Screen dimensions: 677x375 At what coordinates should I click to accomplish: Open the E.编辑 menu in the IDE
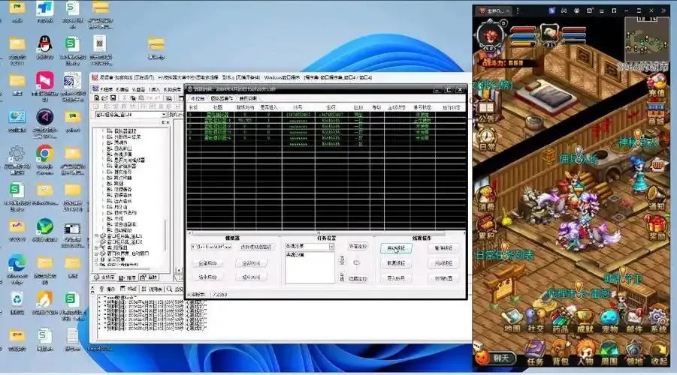(x=121, y=89)
